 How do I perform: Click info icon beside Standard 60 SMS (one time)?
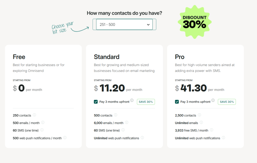(x=123, y=130)
